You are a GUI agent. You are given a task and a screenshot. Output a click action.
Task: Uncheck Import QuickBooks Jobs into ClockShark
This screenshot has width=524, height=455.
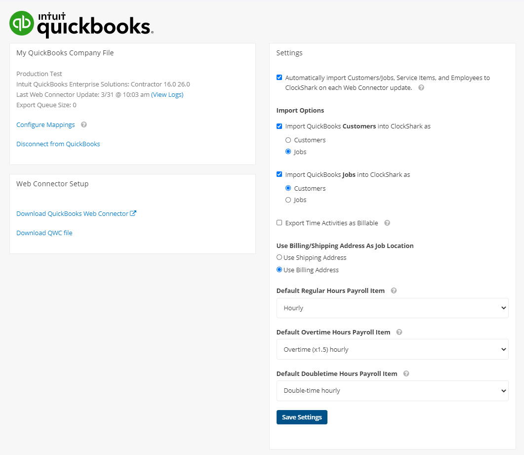coord(280,174)
